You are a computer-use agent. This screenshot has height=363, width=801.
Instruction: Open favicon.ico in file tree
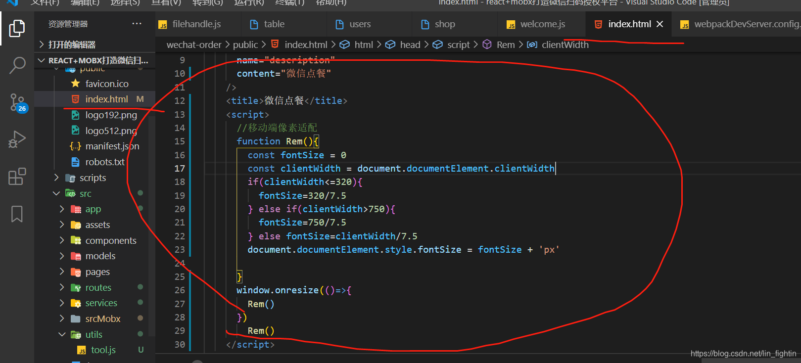(x=106, y=84)
